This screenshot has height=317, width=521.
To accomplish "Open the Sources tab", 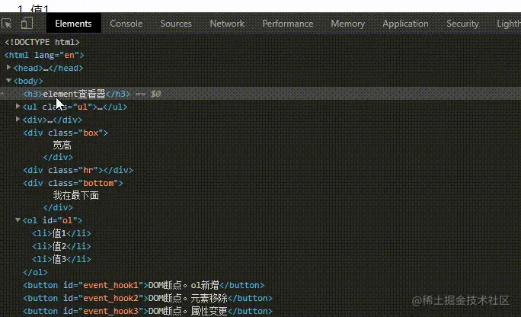I will 176,24.
